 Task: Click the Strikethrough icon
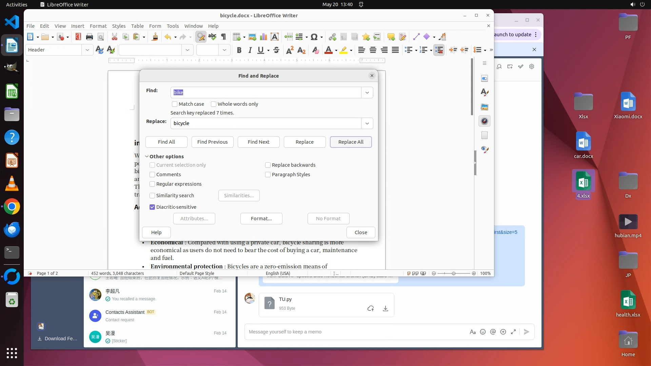pyautogui.click(x=276, y=50)
